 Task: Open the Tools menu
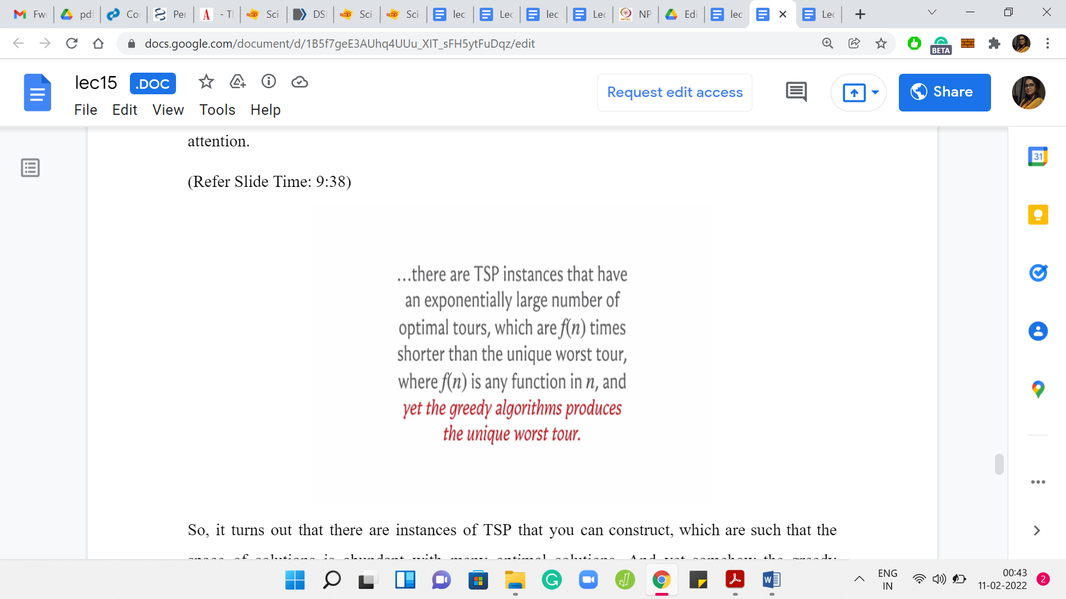(217, 110)
